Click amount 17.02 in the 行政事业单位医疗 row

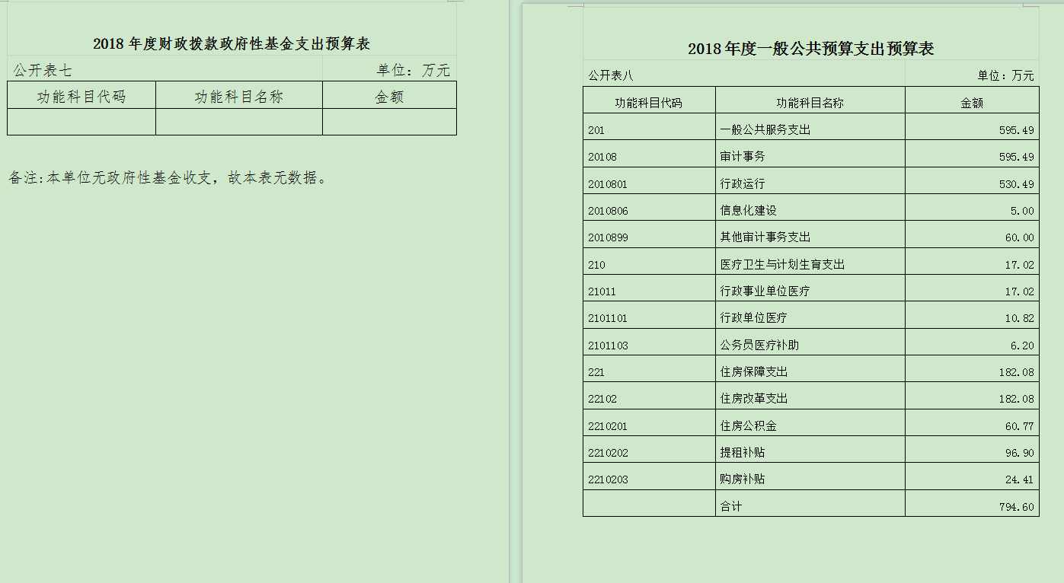coord(1020,291)
